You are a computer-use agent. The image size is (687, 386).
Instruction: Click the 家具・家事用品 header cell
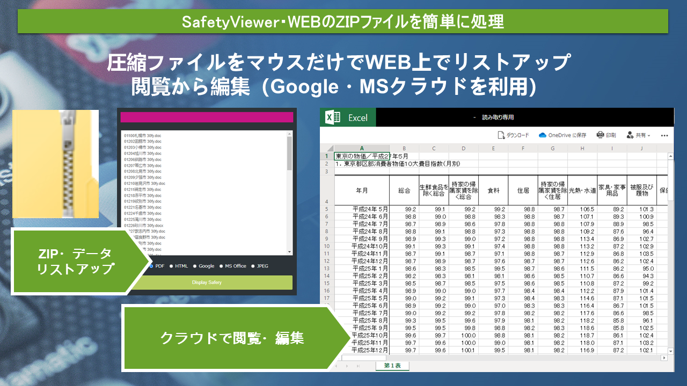pos(612,190)
